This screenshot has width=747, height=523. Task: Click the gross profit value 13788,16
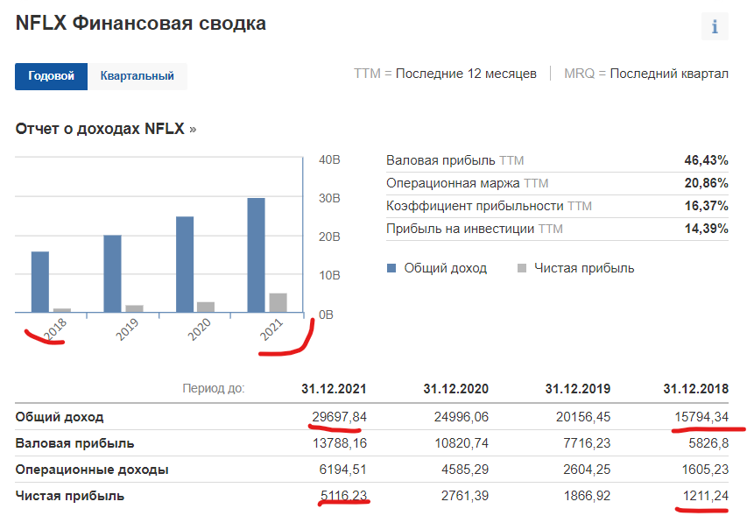coord(340,443)
